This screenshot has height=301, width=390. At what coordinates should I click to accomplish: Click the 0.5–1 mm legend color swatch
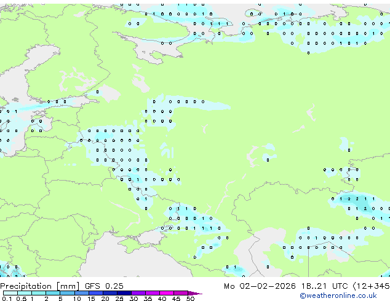25,293
